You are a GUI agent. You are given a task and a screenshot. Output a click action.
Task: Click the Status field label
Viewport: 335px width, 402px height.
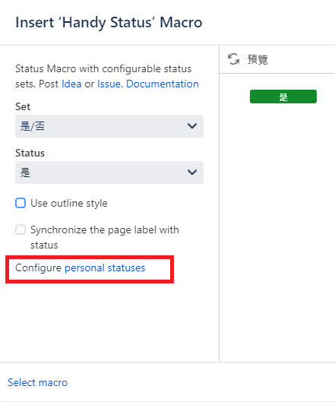click(x=30, y=153)
